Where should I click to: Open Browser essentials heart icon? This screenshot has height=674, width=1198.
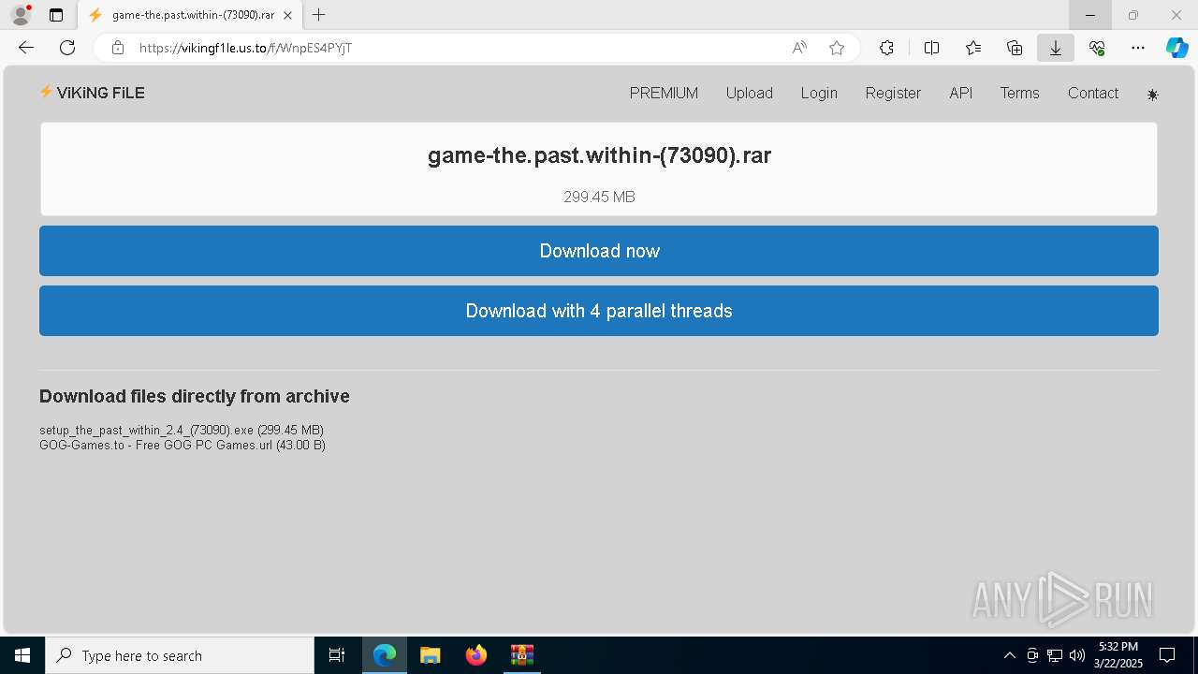[1097, 48]
